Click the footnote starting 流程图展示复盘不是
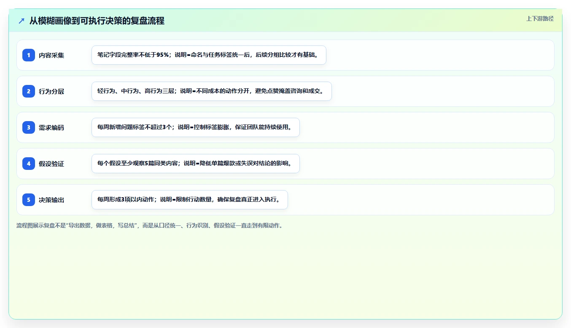This screenshot has height=328, width=571. [x=149, y=226]
